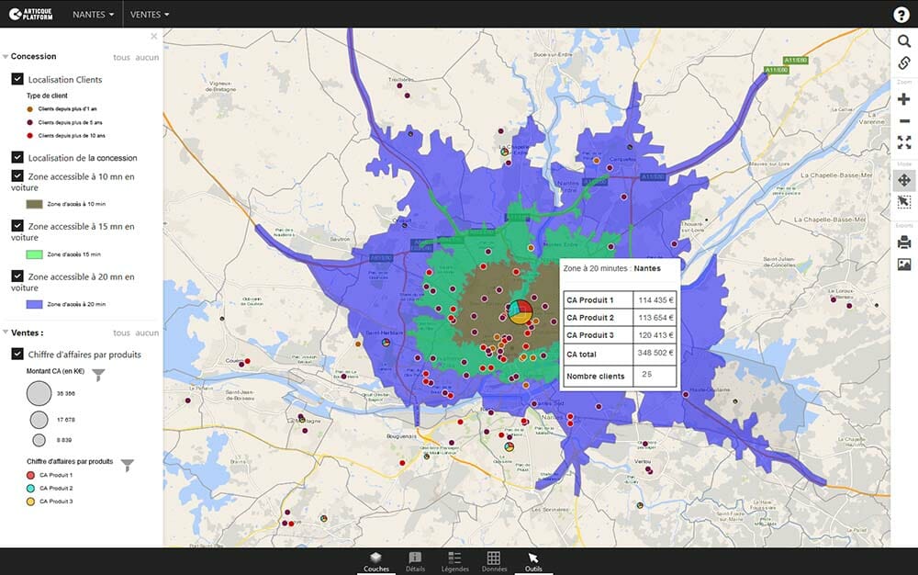
Task: Click the red CA Produit 1 swatch
Action: click(31, 476)
